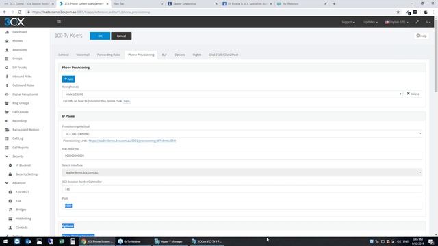438x246 pixels.
Task: Open the Windows Start menu
Action: coord(5,241)
